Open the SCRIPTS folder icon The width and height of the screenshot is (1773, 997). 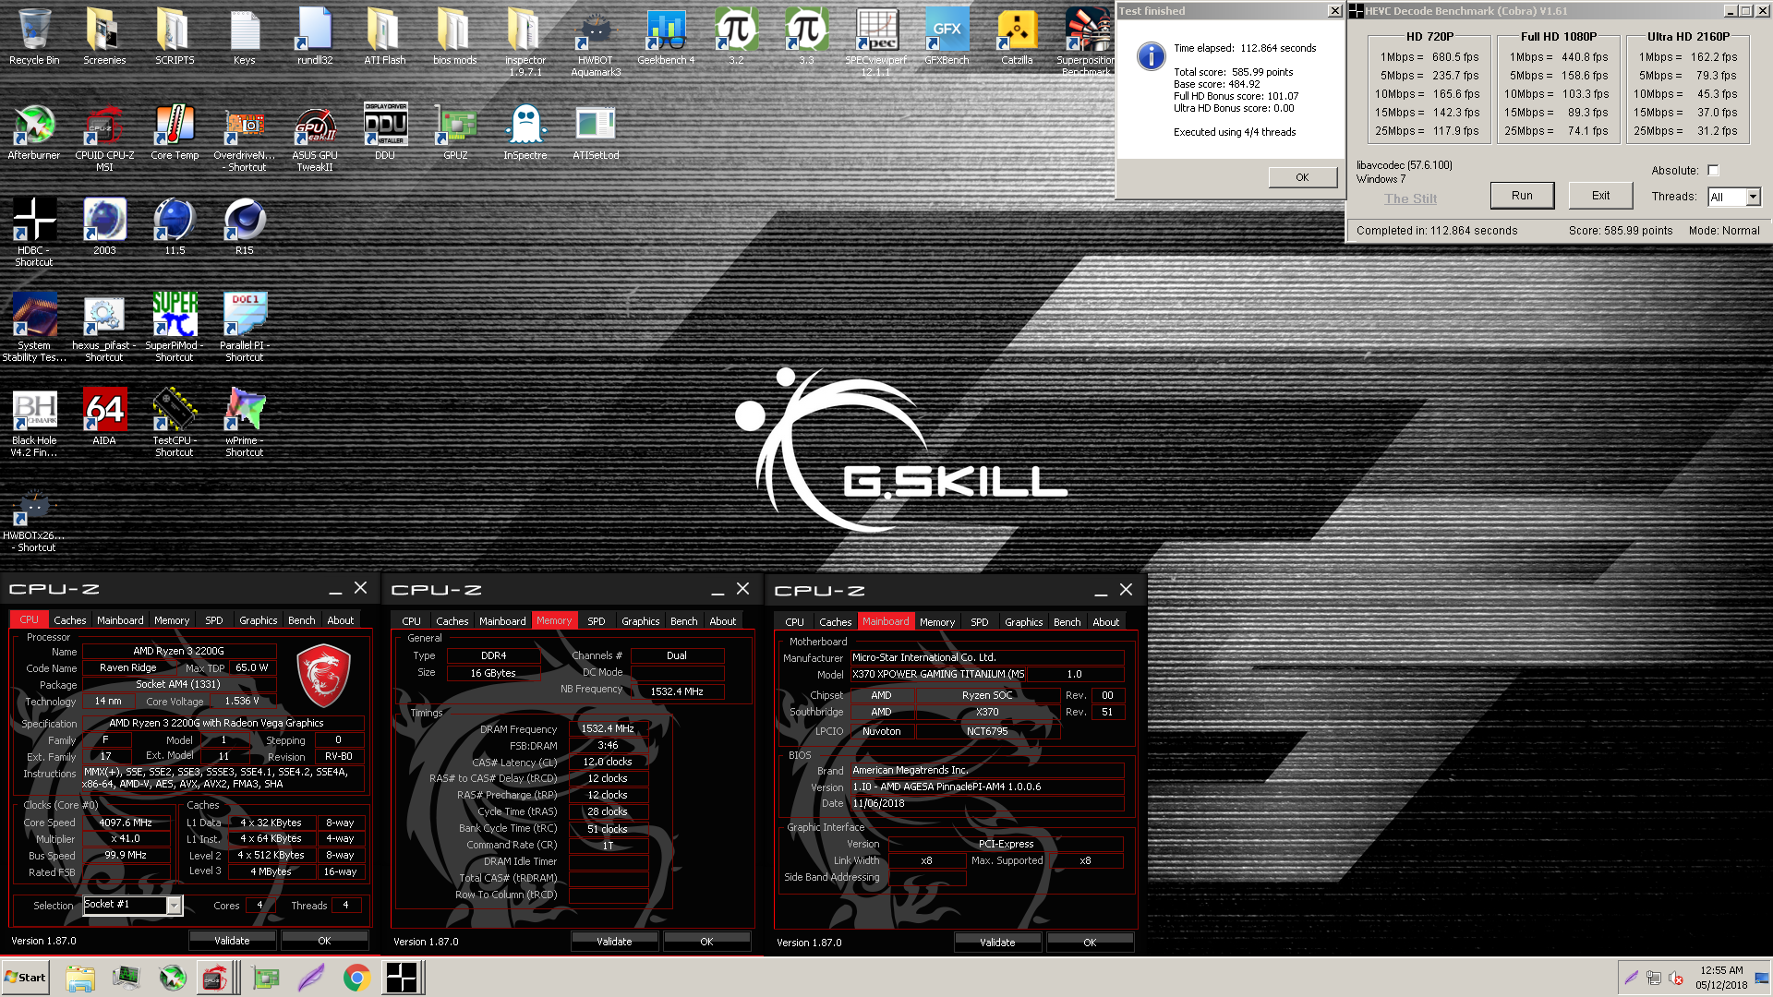click(175, 37)
